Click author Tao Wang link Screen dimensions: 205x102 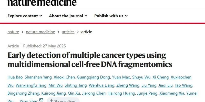pyautogui.click(x=183, y=85)
